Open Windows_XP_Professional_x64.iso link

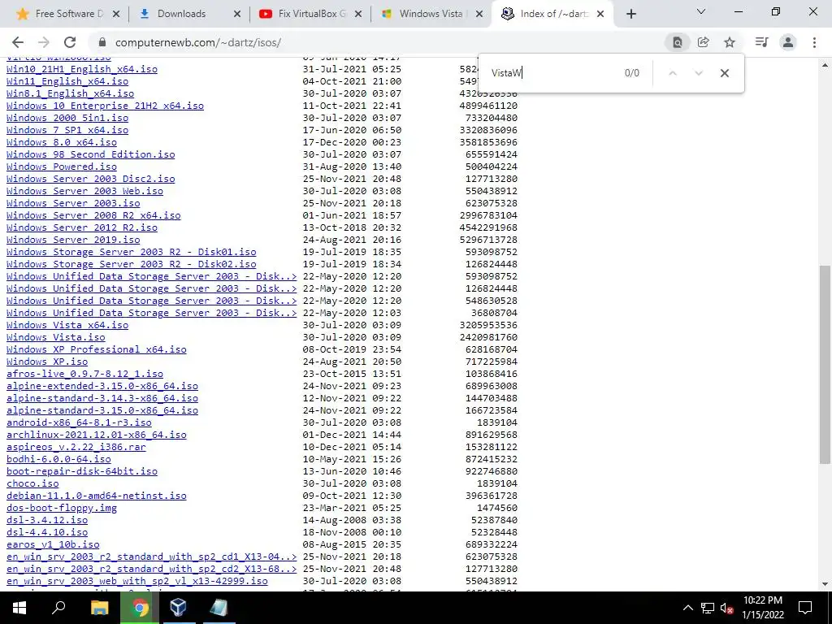point(97,349)
